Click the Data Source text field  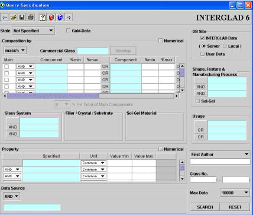pyautogui.click(x=32, y=207)
